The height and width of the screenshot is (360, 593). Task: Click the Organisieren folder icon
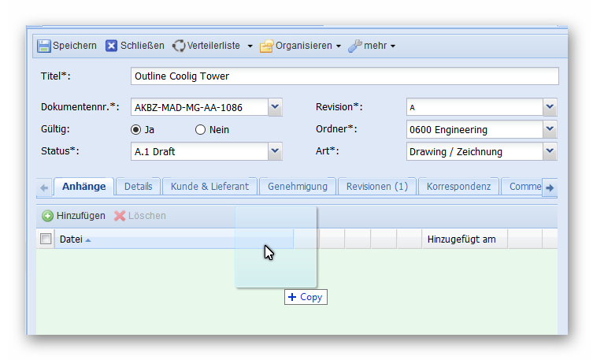(267, 46)
